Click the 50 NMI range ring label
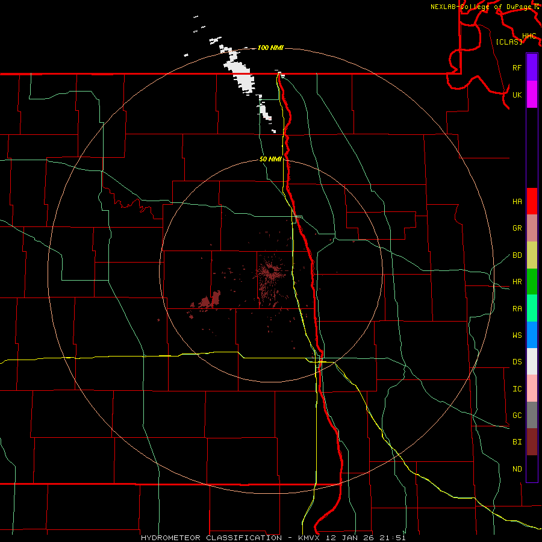 [x=270, y=159]
